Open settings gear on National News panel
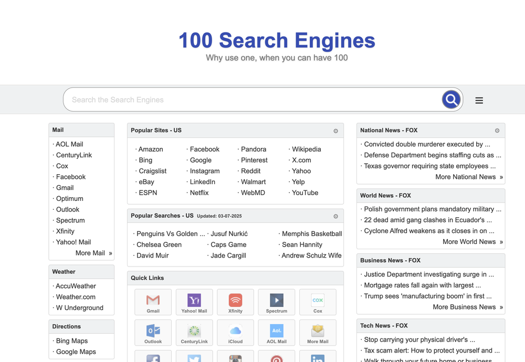Screen dimensions: 525x362 497,131
